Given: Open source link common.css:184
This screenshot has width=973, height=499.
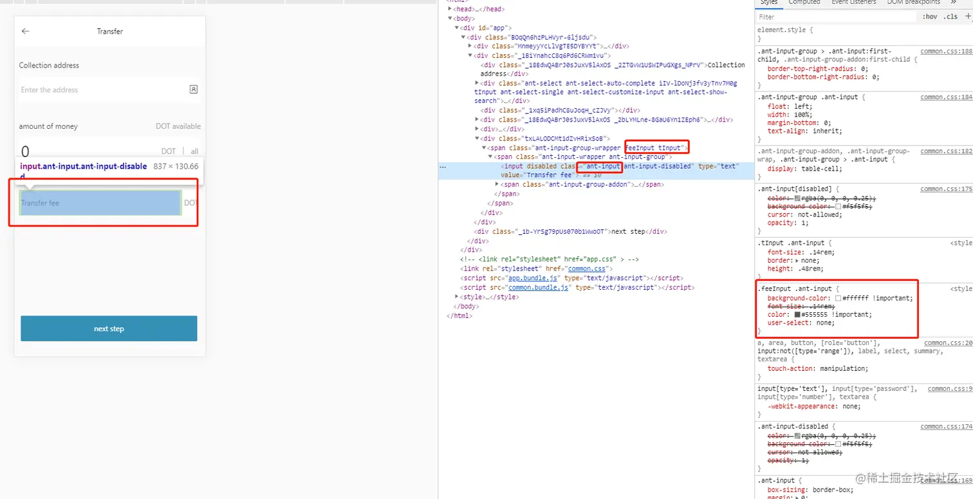Looking at the screenshot, I should tap(947, 97).
